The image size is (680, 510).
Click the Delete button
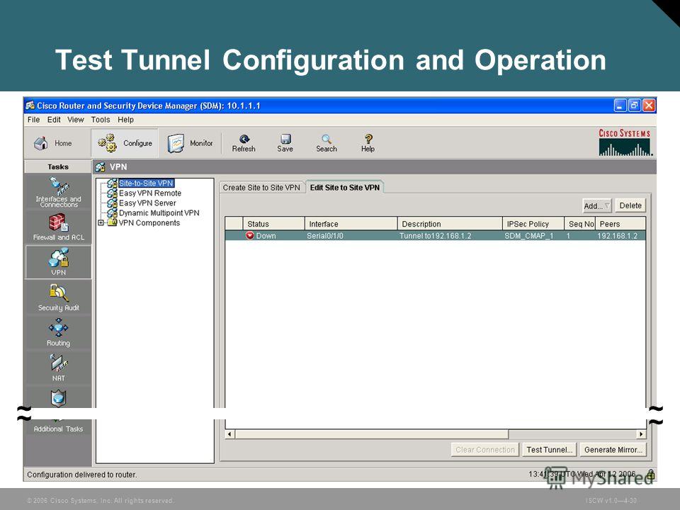[x=630, y=205]
